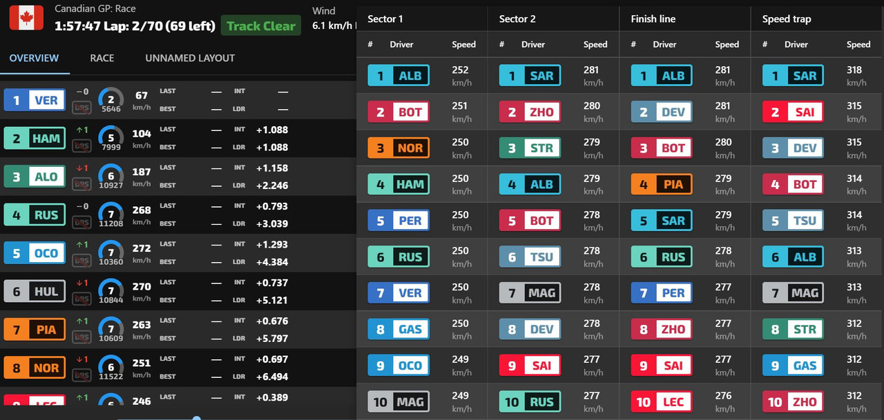The height and width of the screenshot is (420, 884).
Task: Click the DRS indicator in OCO's row
Action: [82, 261]
